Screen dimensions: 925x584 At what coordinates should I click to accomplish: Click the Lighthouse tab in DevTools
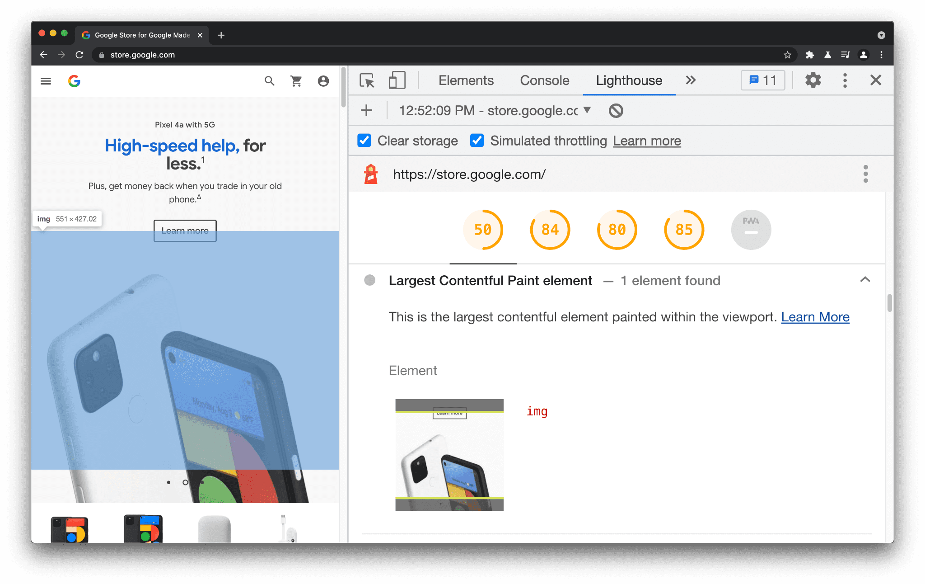tap(629, 81)
